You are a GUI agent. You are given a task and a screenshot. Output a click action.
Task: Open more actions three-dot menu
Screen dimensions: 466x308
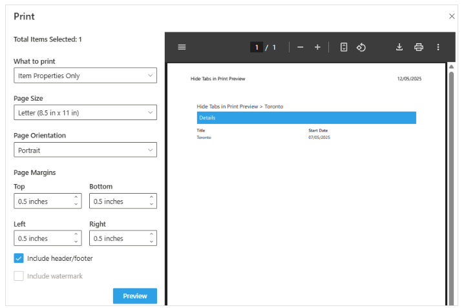[438, 47]
